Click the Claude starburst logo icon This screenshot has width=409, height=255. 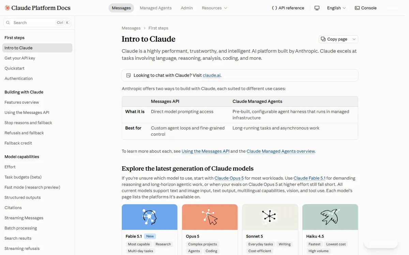(x=7, y=8)
